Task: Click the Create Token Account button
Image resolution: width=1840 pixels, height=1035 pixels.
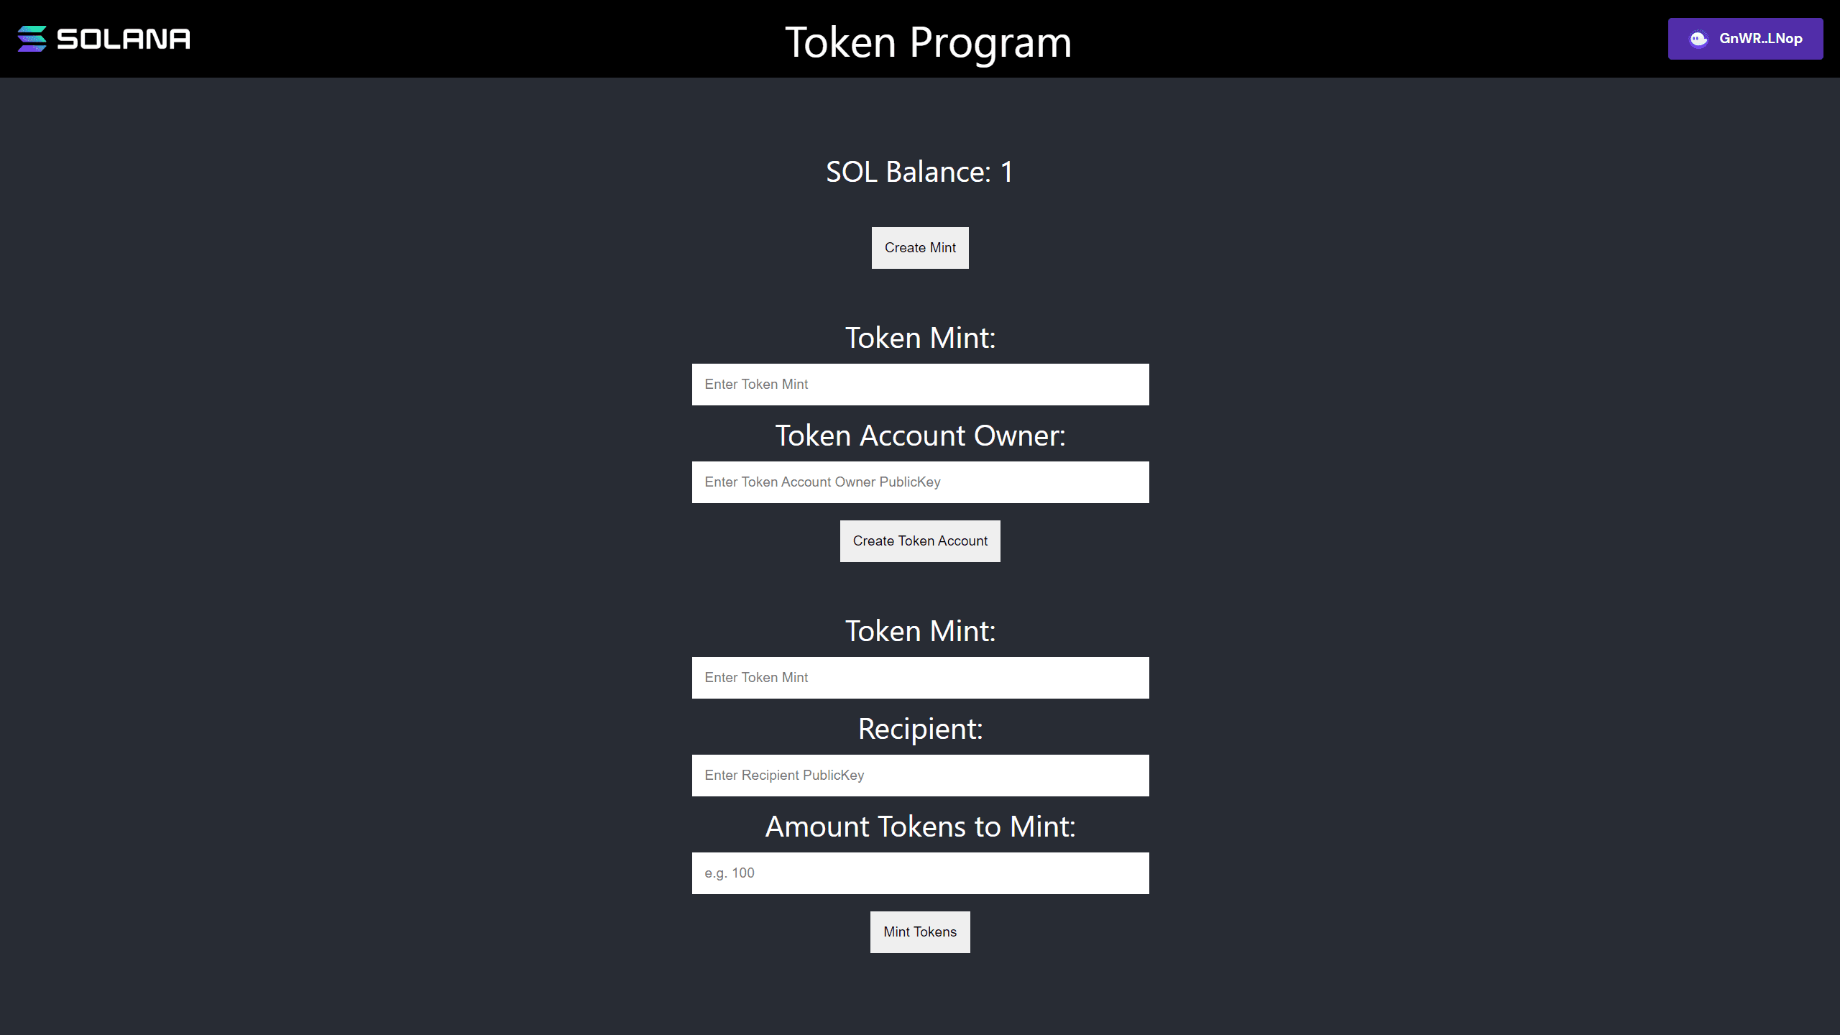Action: tap(920, 541)
